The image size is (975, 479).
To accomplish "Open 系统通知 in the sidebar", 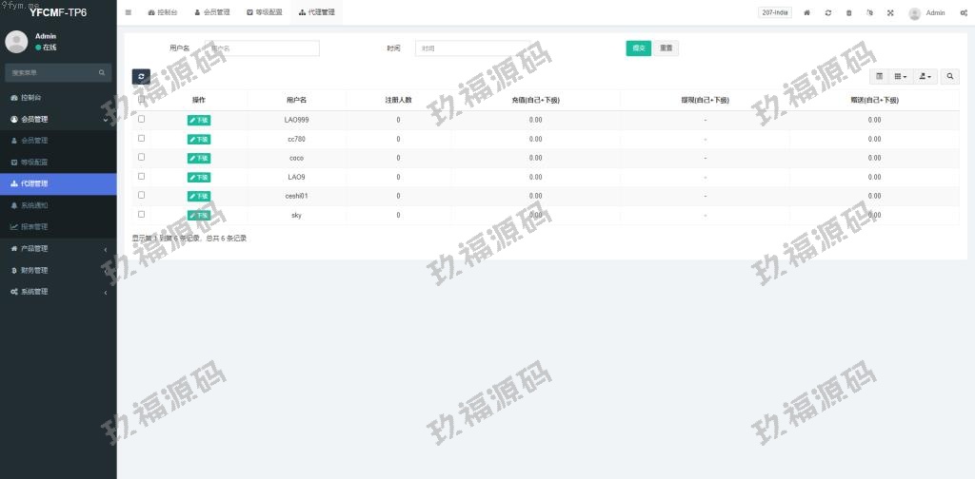I will coord(34,205).
